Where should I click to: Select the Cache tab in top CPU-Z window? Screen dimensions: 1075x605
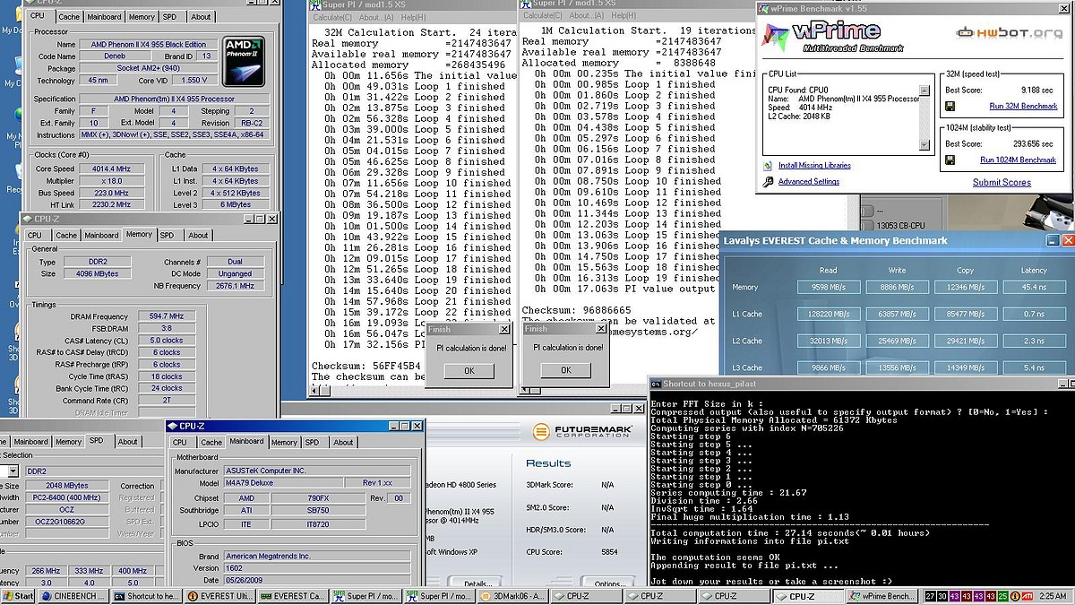point(69,16)
